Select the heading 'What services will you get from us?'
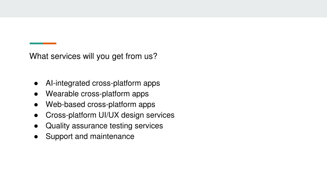This screenshot has width=327, height=184. [93, 56]
